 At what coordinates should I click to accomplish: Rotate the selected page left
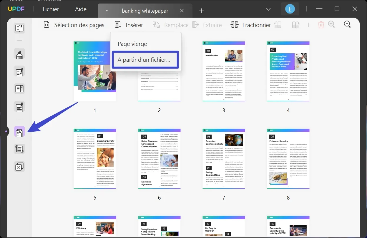tap(278, 25)
